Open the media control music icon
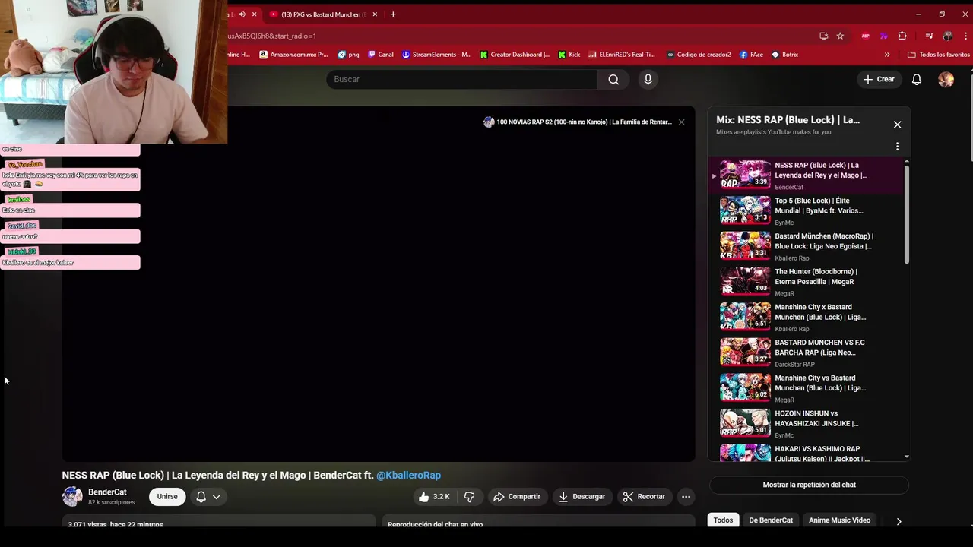 929,36
